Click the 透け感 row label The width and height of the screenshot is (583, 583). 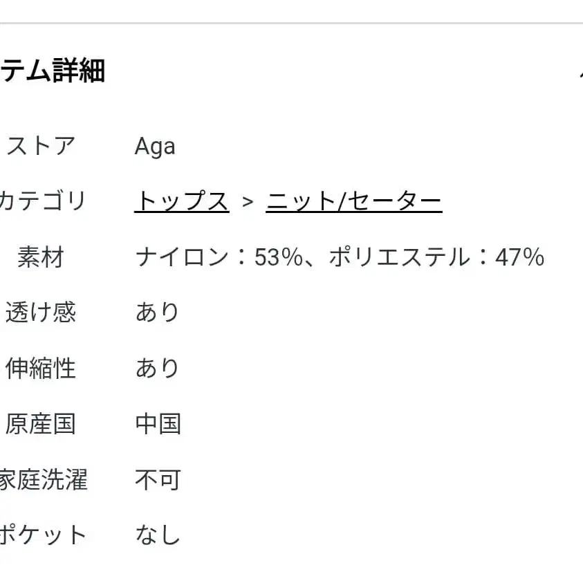pos(40,313)
